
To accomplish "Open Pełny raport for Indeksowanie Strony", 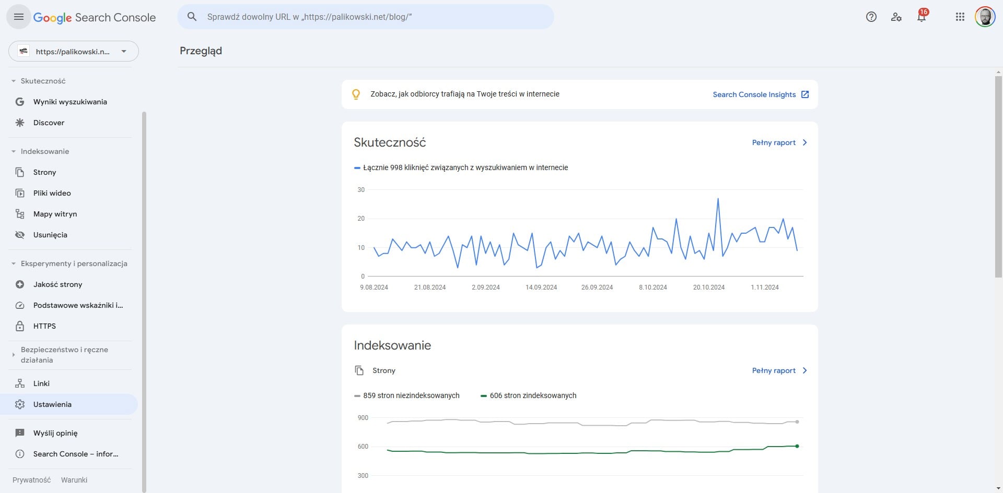I will click(779, 370).
